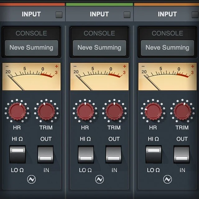The height and width of the screenshot is (199, 199).
Task: Click the TRIM knob on the green channel
Action: point(114,111)
